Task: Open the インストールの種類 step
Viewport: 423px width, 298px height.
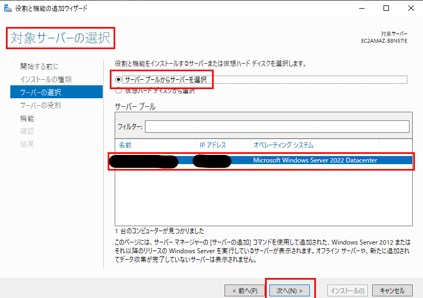Action: click(x=45, y=79)
